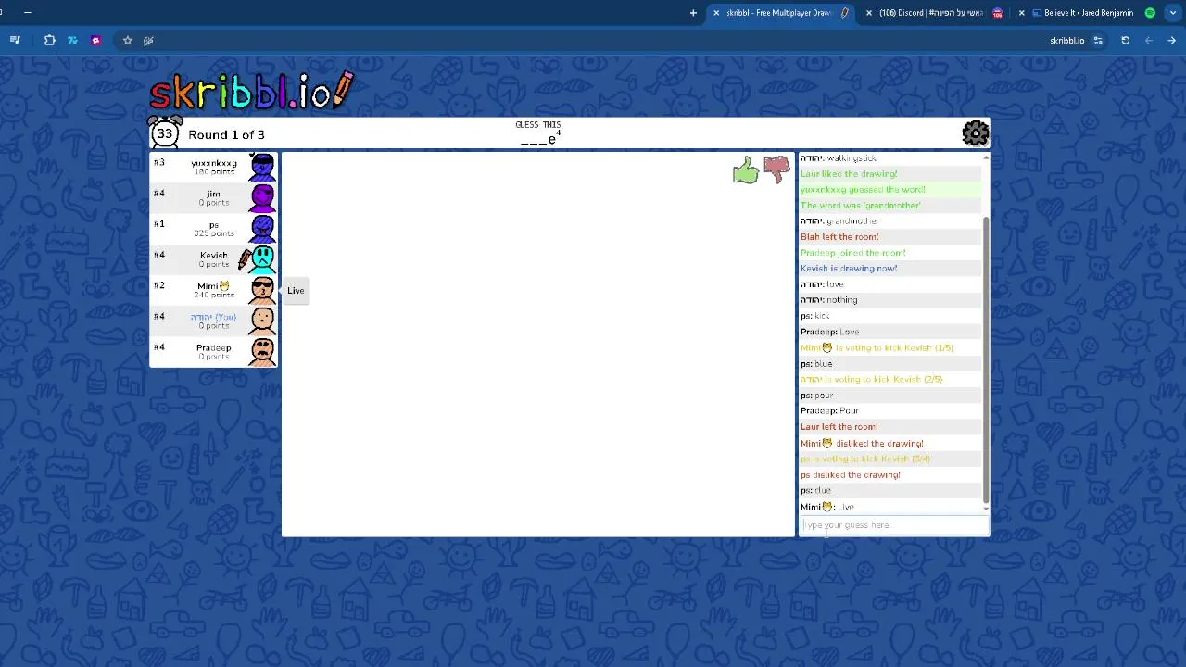The width and height of the screenshot is (1186, 667).
Task: Click 'Mimi is voting to kick Kevish (1/5)'
Action: [877, 348]
